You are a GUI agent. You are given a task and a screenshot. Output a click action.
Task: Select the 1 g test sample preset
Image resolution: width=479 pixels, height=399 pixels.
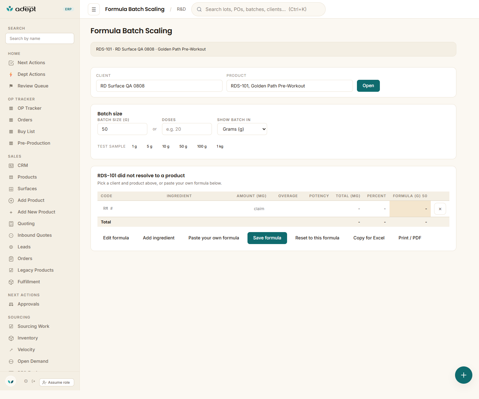coord(134,147)
